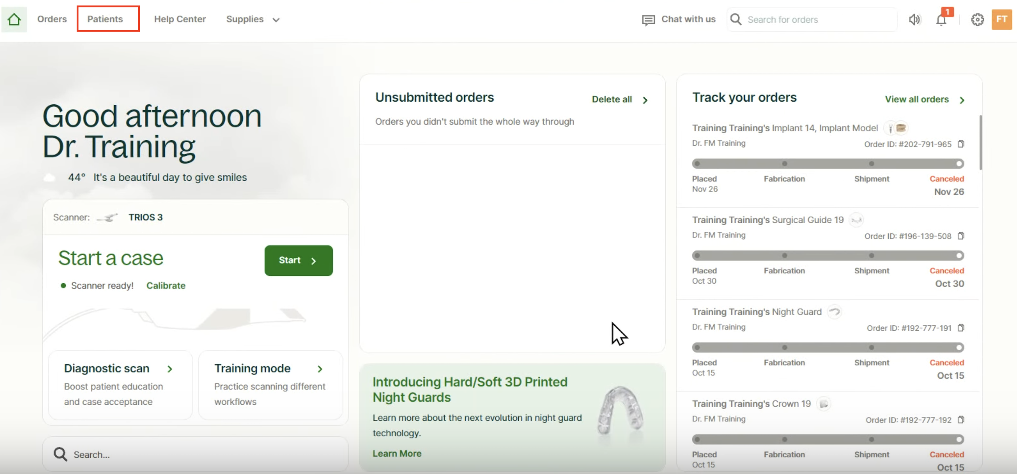1017x474 pixels.
Task: Toggle the sound speaker icon
Action: point(914,19)
